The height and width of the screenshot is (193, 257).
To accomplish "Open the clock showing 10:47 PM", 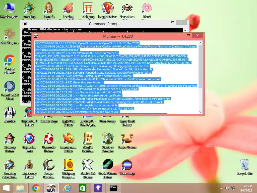I will pos(246,188).
